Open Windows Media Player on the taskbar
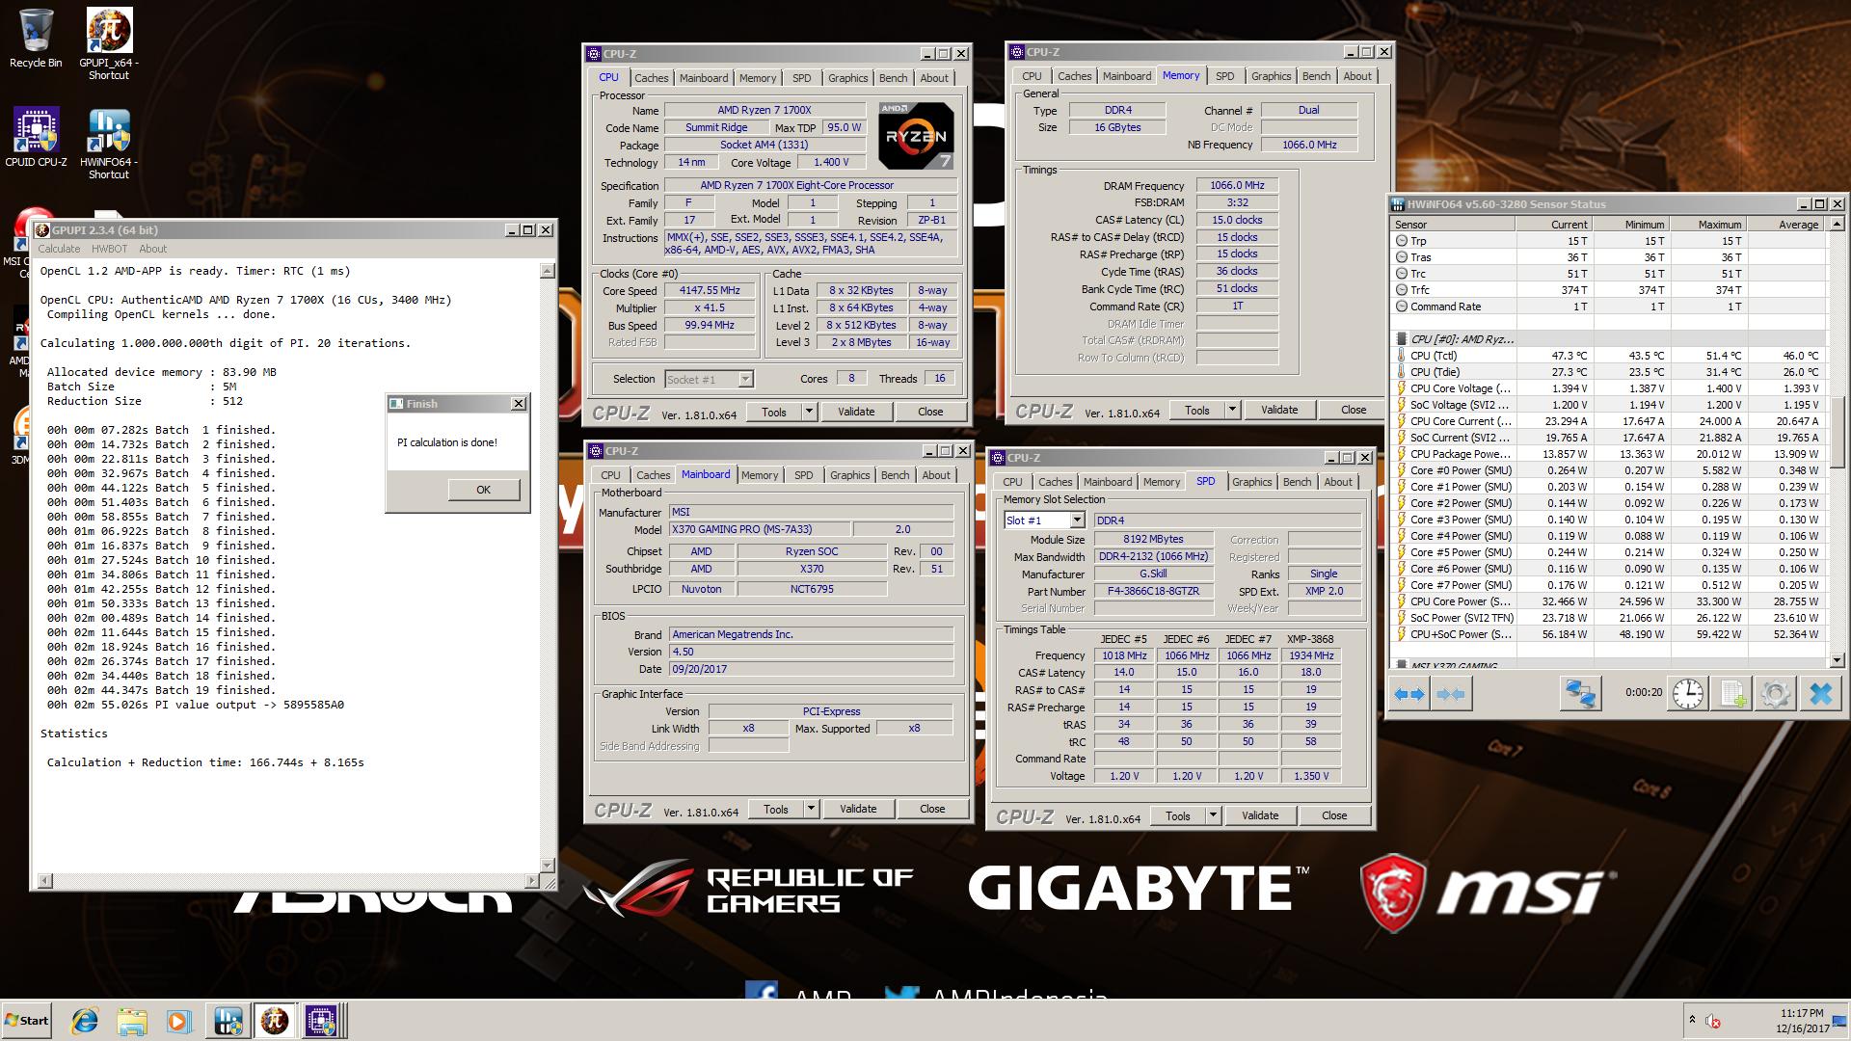 click(x=179, y=1021)
